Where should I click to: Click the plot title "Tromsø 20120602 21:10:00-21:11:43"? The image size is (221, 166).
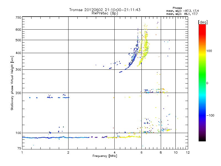(105, 10)
